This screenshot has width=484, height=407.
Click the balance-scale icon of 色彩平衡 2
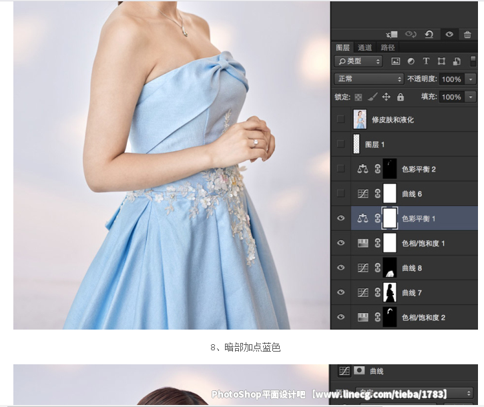(x=363, y=169)
